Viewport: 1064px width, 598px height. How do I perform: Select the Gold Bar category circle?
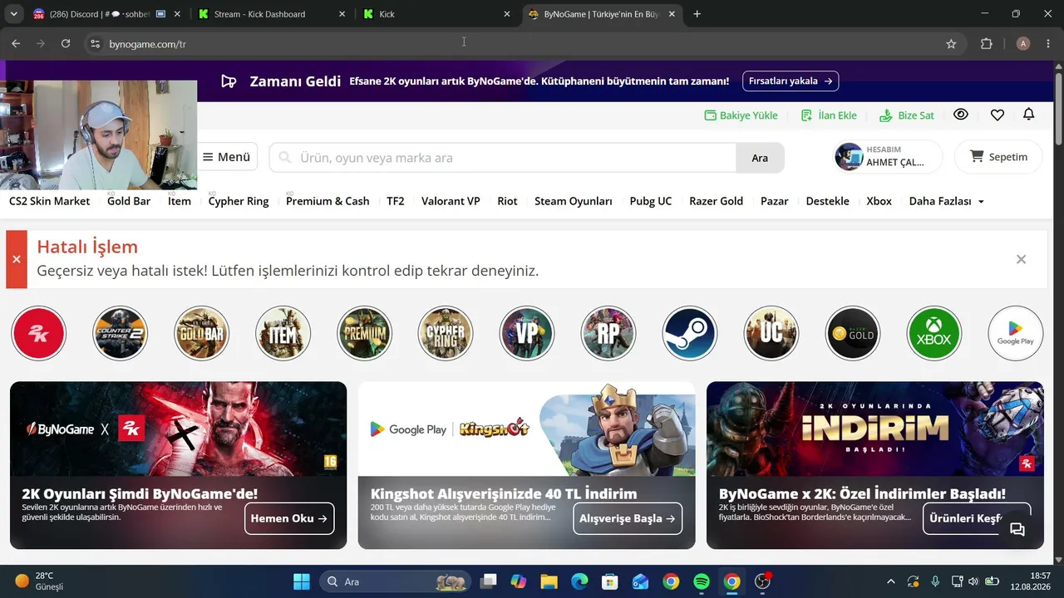coord(201,334)
